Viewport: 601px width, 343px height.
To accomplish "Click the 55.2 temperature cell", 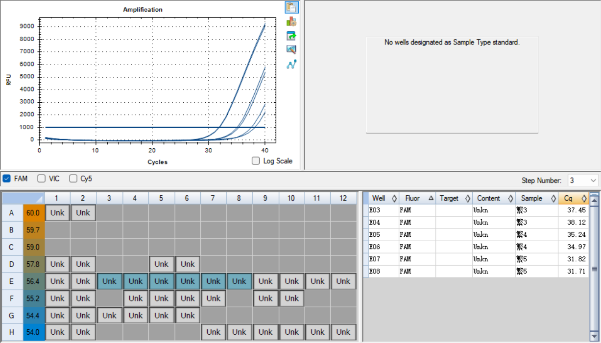I will pyautogui.click(x=34, y=298).
